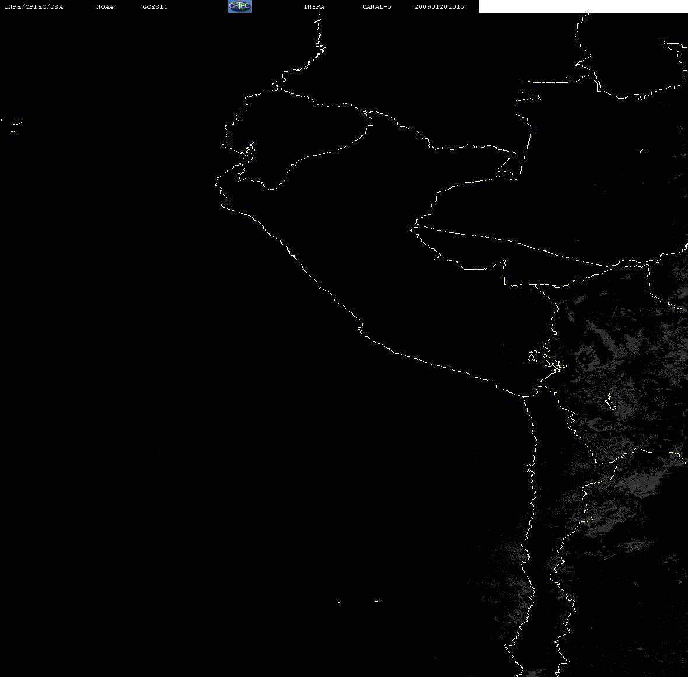Select the CANAL-5 label

click(377, 6)
